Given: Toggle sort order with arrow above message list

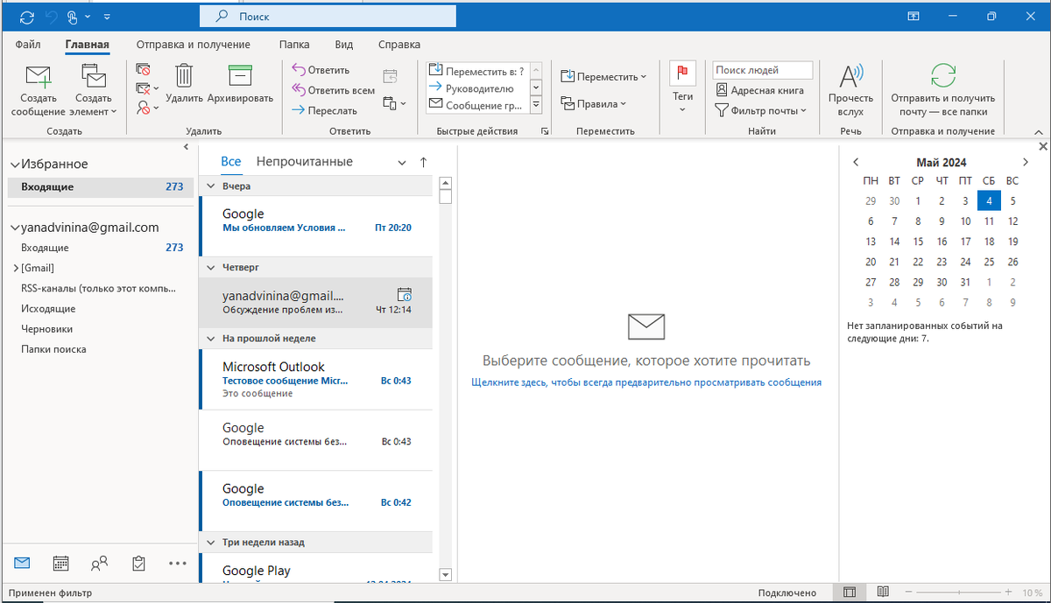Looking at the screenshot, I should pyautogui.click(x=423, y=161).
